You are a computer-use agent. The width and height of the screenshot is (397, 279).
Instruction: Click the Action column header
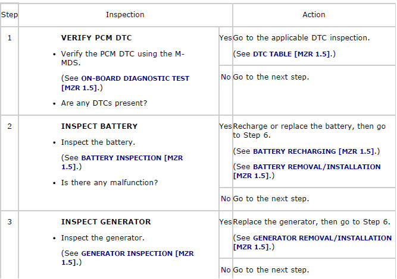point(314,14)
